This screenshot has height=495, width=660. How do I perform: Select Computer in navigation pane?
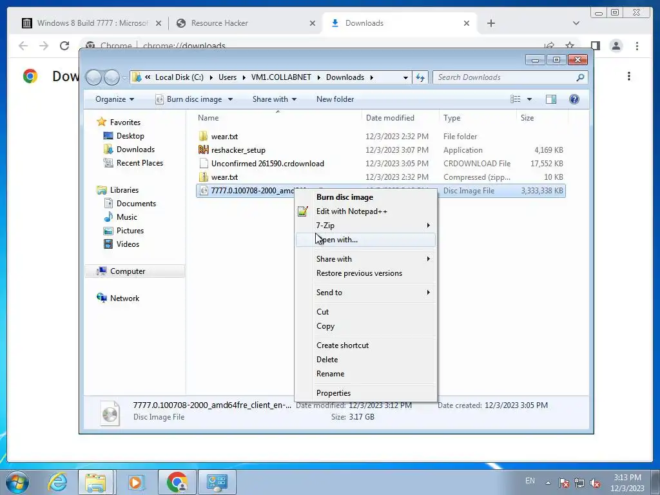tap(127, 271)
